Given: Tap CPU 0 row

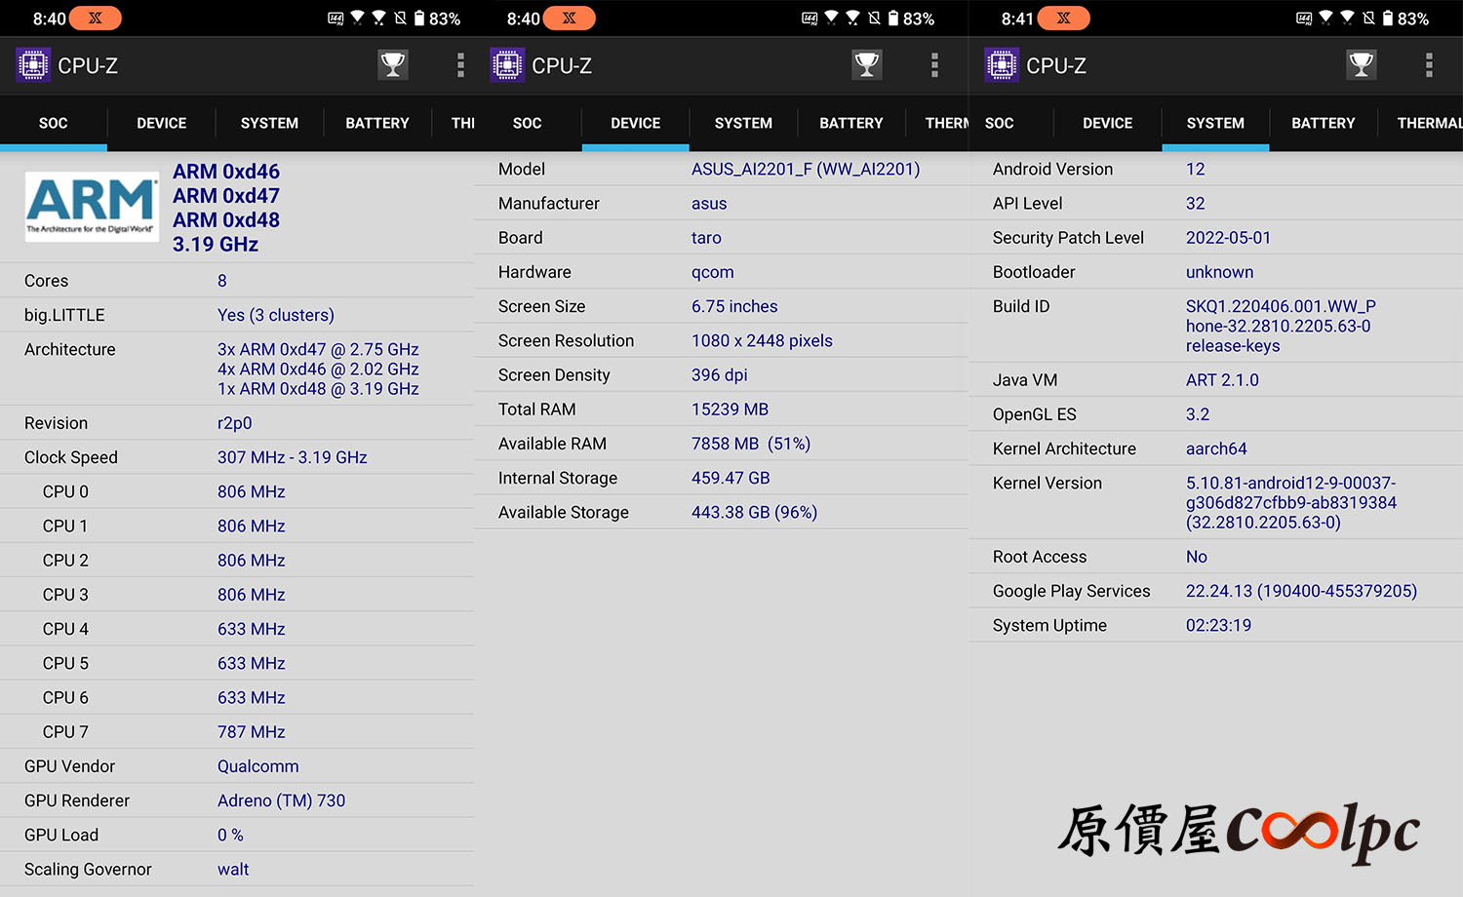Looking at the screenshot, I should click(237, 491).
